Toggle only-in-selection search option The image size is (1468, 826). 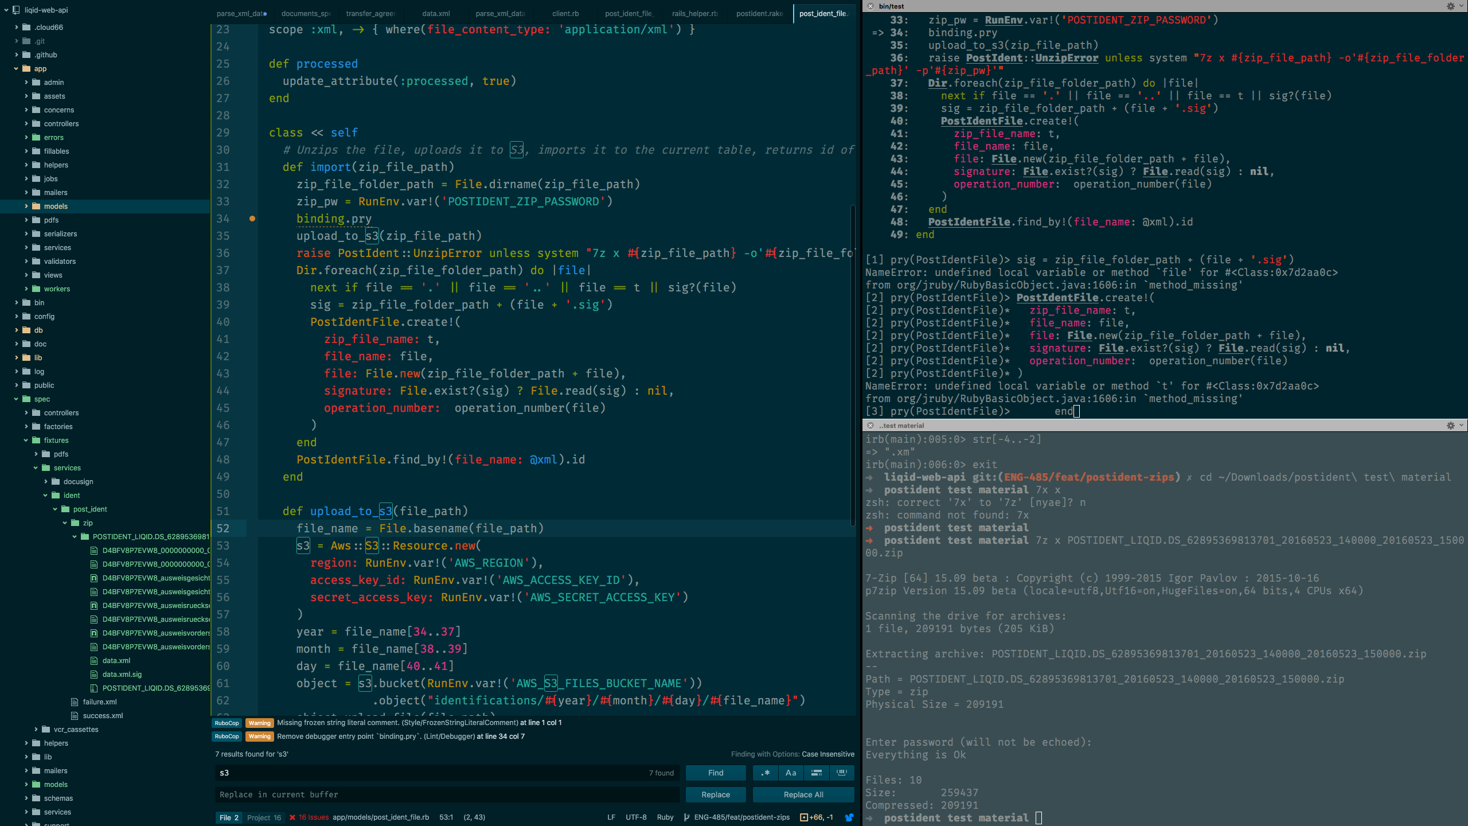pos(817,773)
